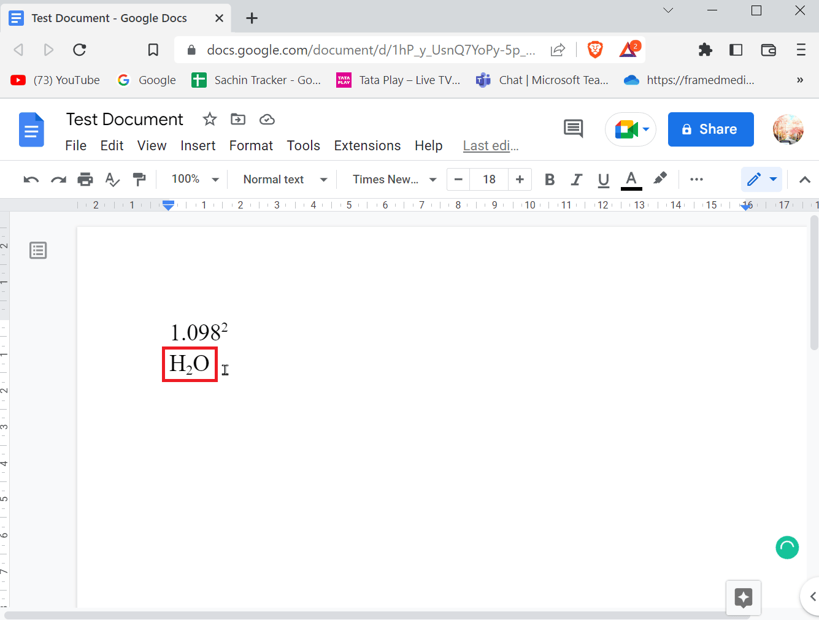The image size is (819, 620).
Task: Toggle the browser sidebar panel
Action: 736,50
